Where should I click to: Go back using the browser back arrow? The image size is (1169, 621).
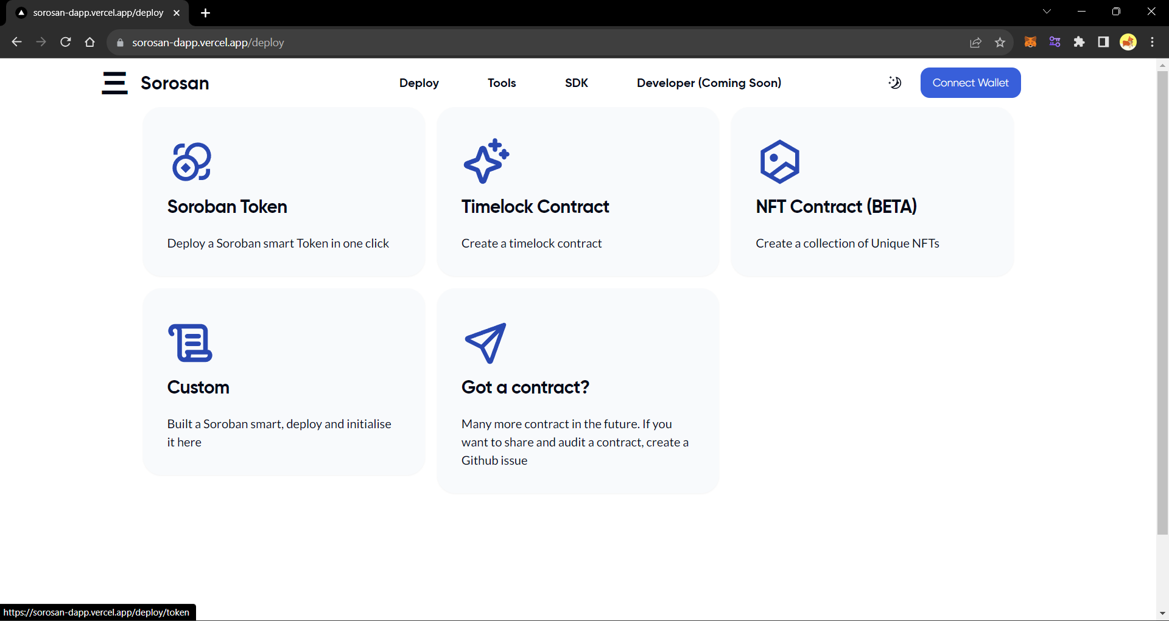coord(17,42)
